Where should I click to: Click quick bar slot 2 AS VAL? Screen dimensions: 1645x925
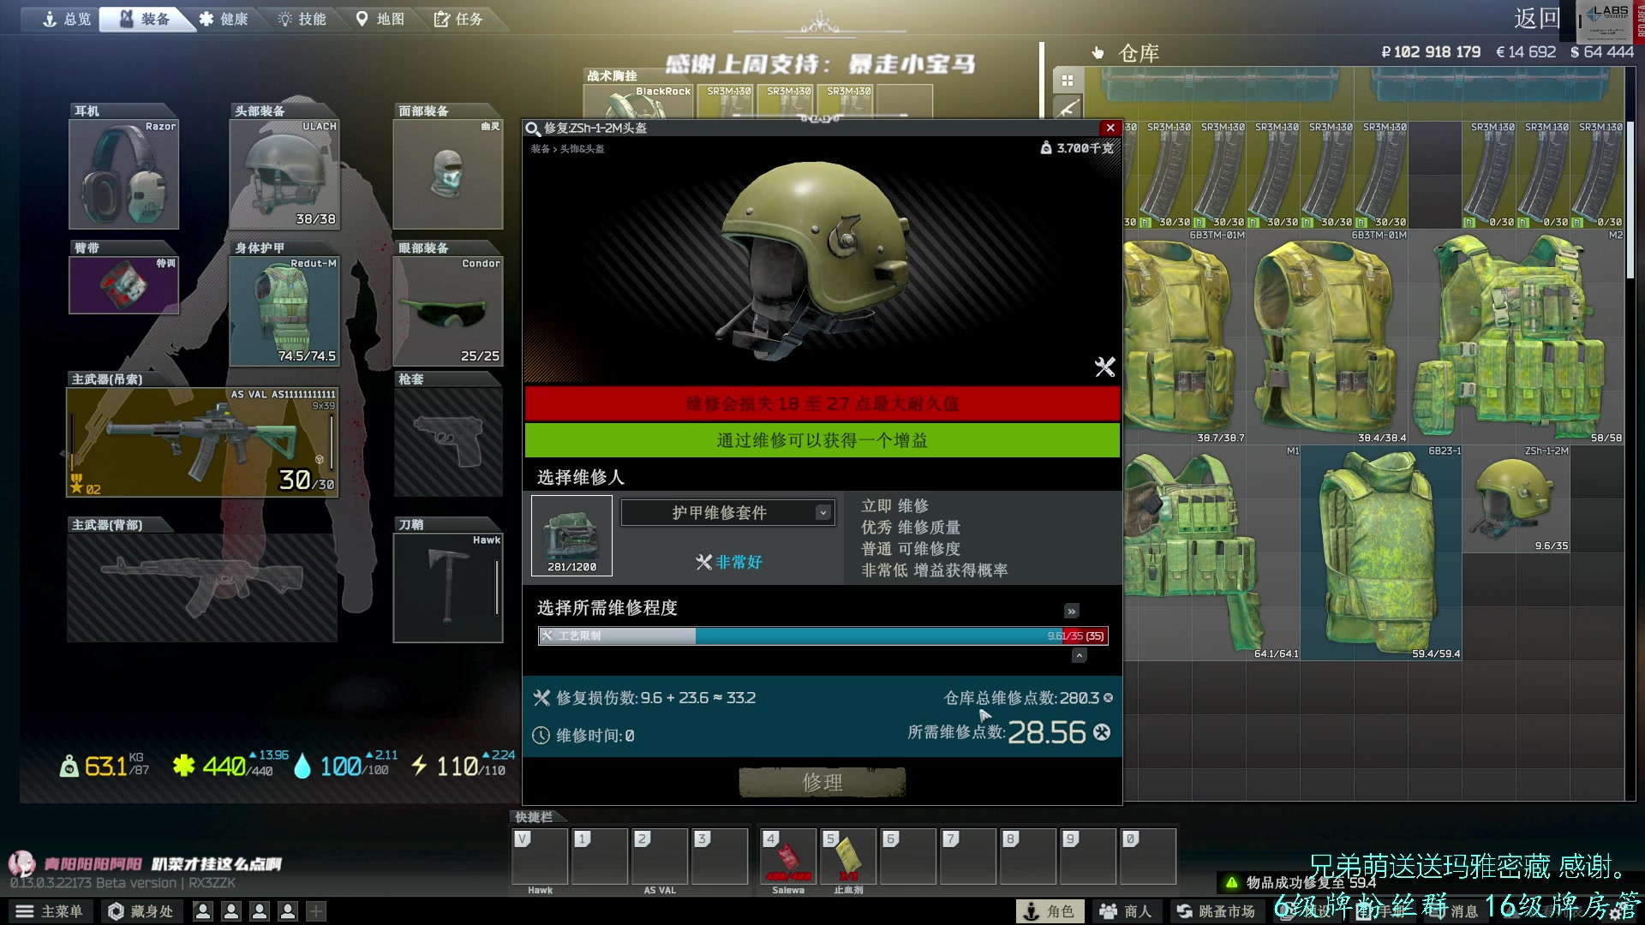pos(660,856)
